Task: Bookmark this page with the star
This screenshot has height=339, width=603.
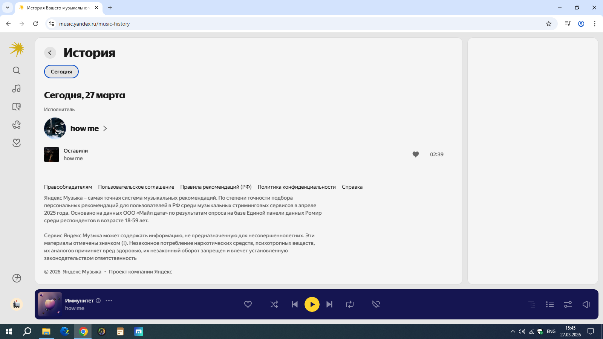Action: click(549, 24)
